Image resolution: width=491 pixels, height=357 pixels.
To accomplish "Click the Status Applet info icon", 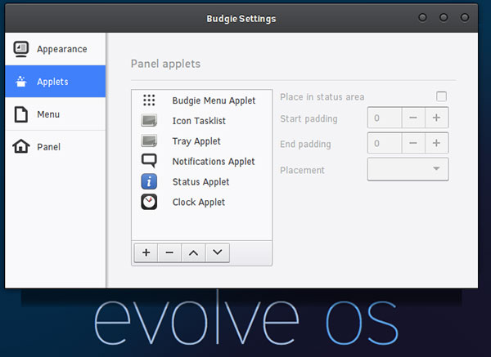I will click(x=149, y=181).
